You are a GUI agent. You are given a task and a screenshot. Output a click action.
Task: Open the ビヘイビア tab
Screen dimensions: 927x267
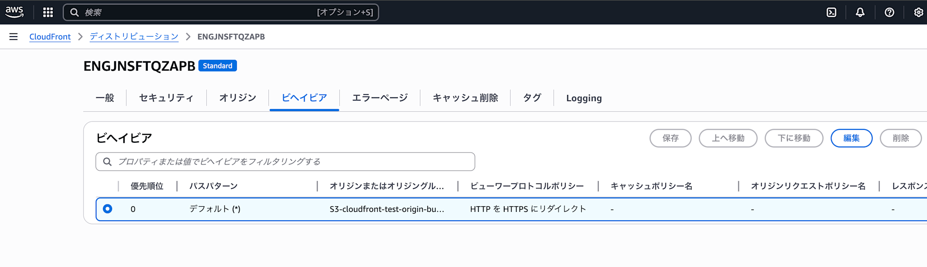coord(304,98)
